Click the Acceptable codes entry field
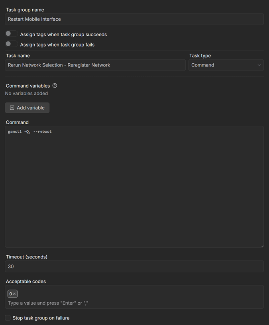 tap(134, 303)
